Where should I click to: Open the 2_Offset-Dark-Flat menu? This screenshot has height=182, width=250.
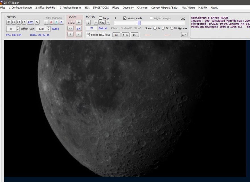point(46,7)
